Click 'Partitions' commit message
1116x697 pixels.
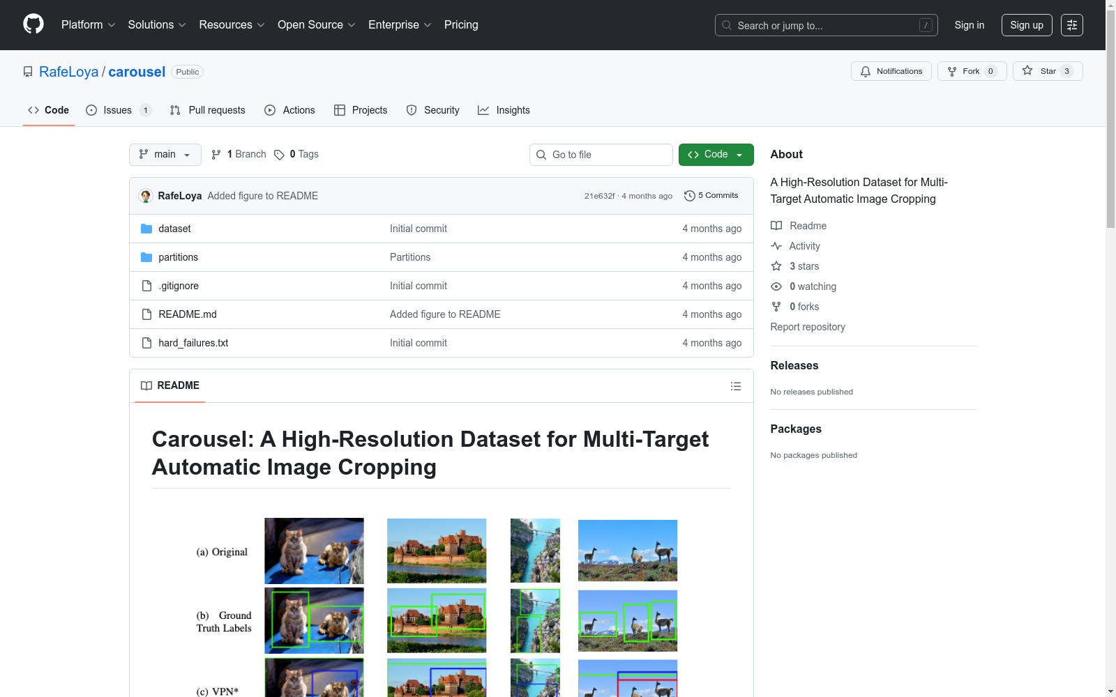(x=410, y=257)
